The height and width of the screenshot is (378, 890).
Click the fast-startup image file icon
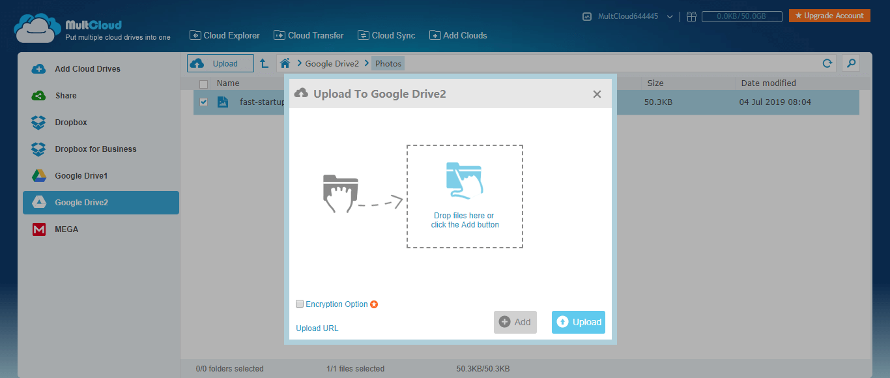click(x=223, y=102)
